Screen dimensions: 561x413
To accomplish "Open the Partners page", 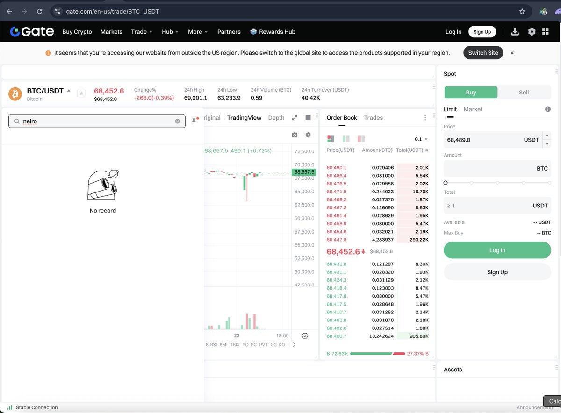I will point(229,32).
